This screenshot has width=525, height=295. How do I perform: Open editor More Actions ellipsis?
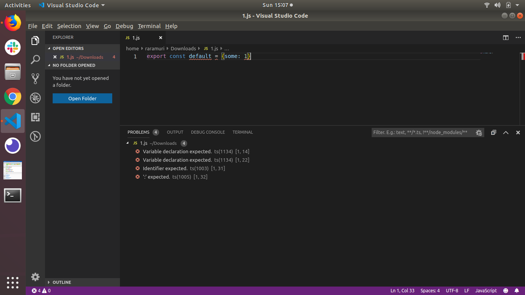[x=518, y=38]
